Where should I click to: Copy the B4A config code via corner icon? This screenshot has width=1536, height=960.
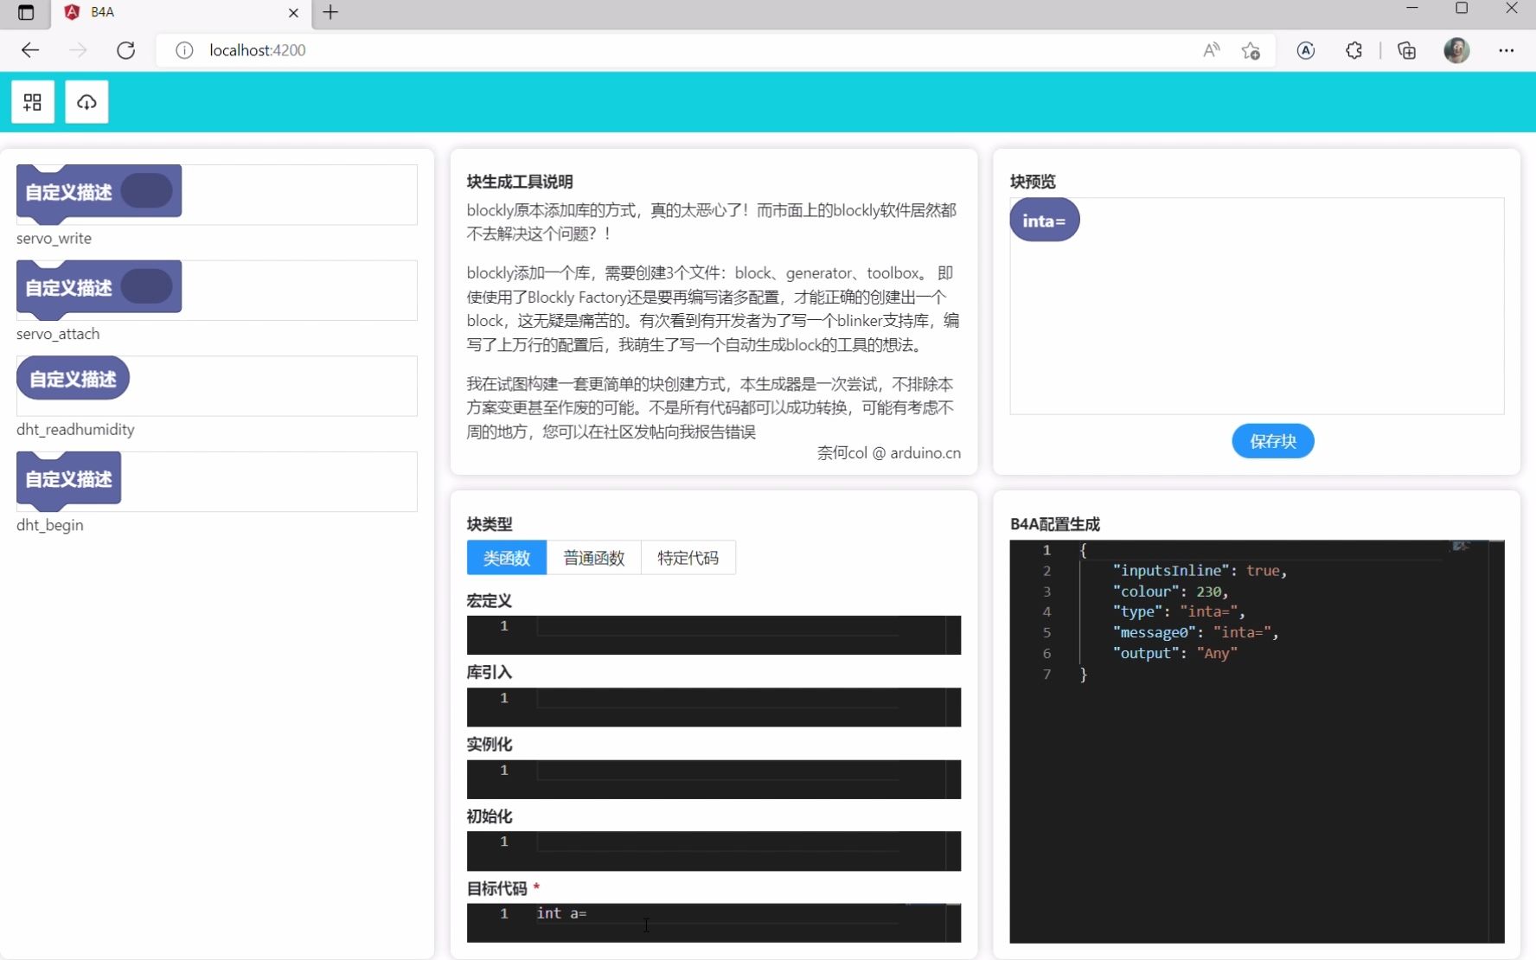pyautogui.click(x=1462, y=547)
